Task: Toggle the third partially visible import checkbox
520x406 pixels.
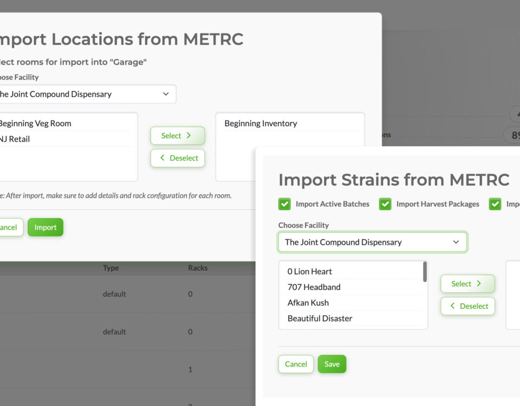Action: [x=495, y=204]
